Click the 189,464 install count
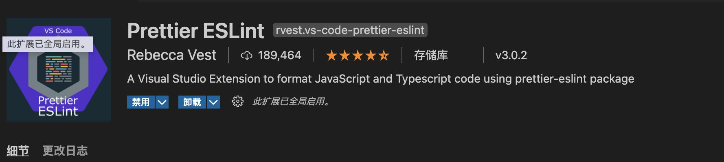 pyautogui.click(x=280, y=55)
